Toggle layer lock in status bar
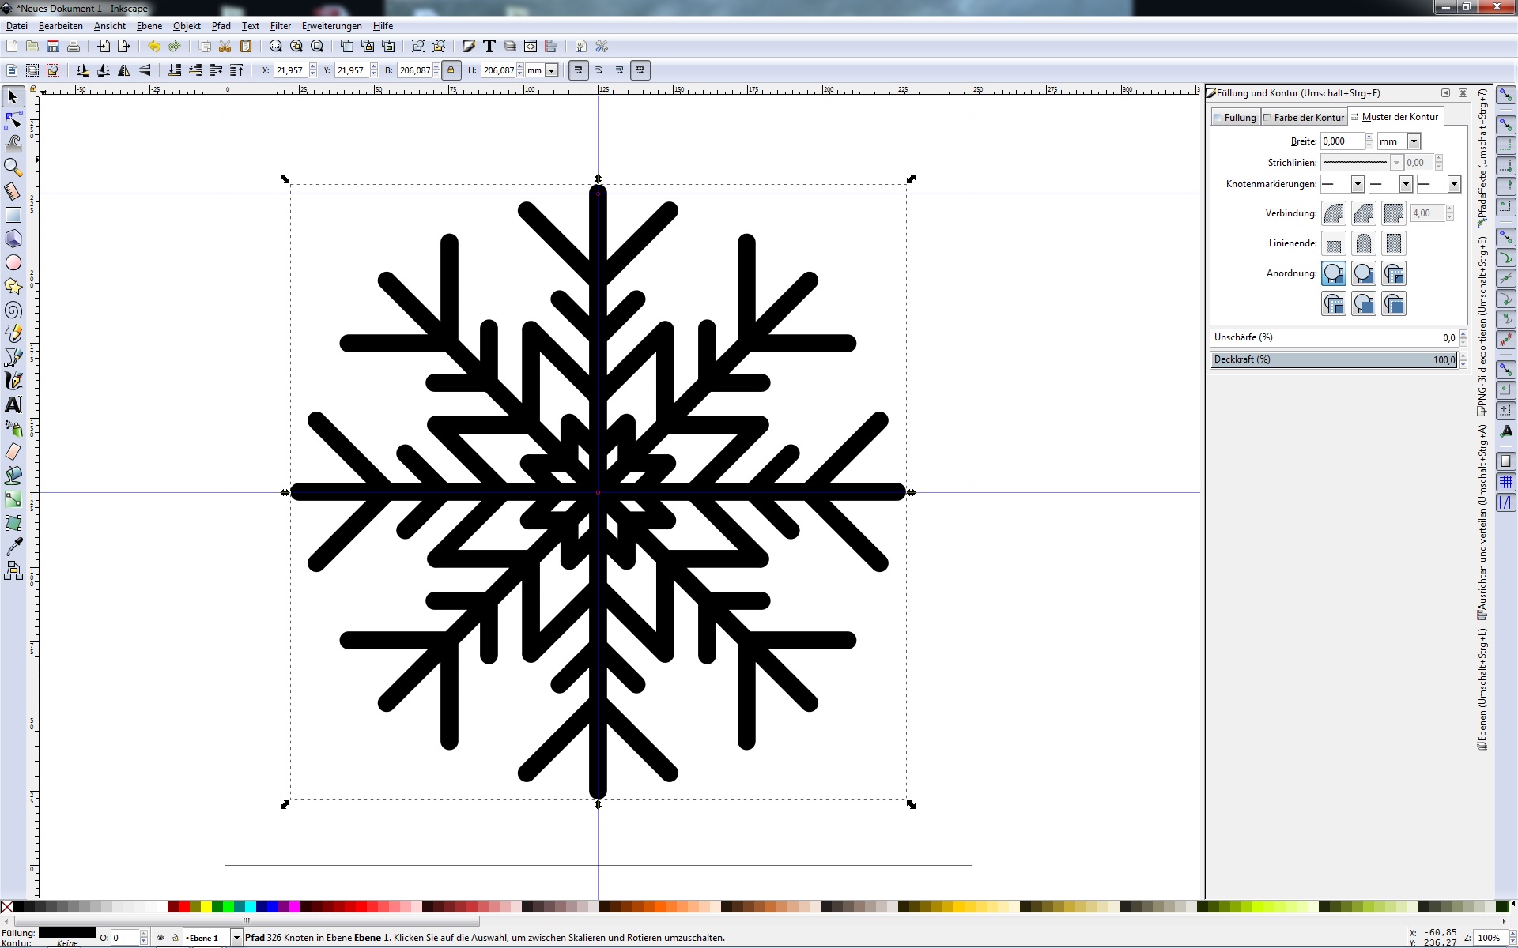Image resolution: width=1518 pixels, height=948 pixels. pyautogui.click(x=175, y=938)
